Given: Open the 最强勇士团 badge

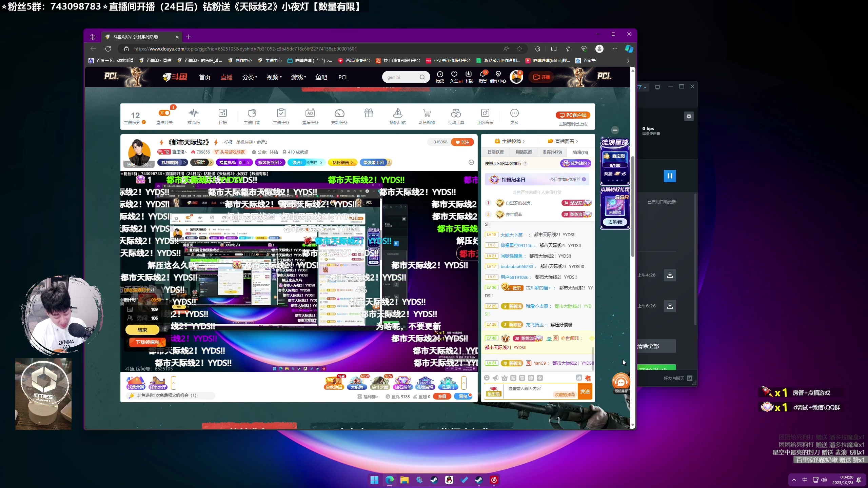Looking at the screenshot, I should pyautogui.click(x=376, y=162).
